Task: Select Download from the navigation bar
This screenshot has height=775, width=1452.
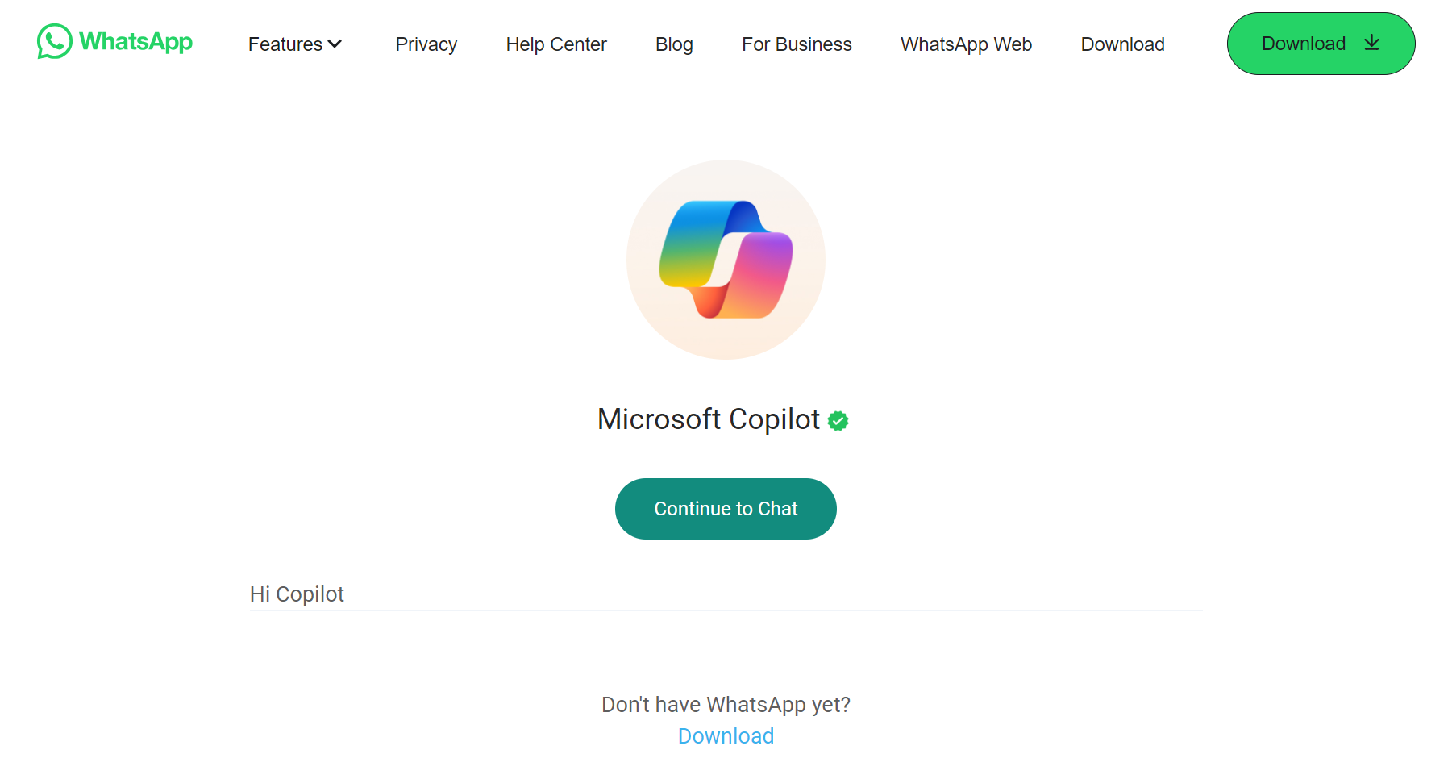Action: click(x=1122, y=44)
